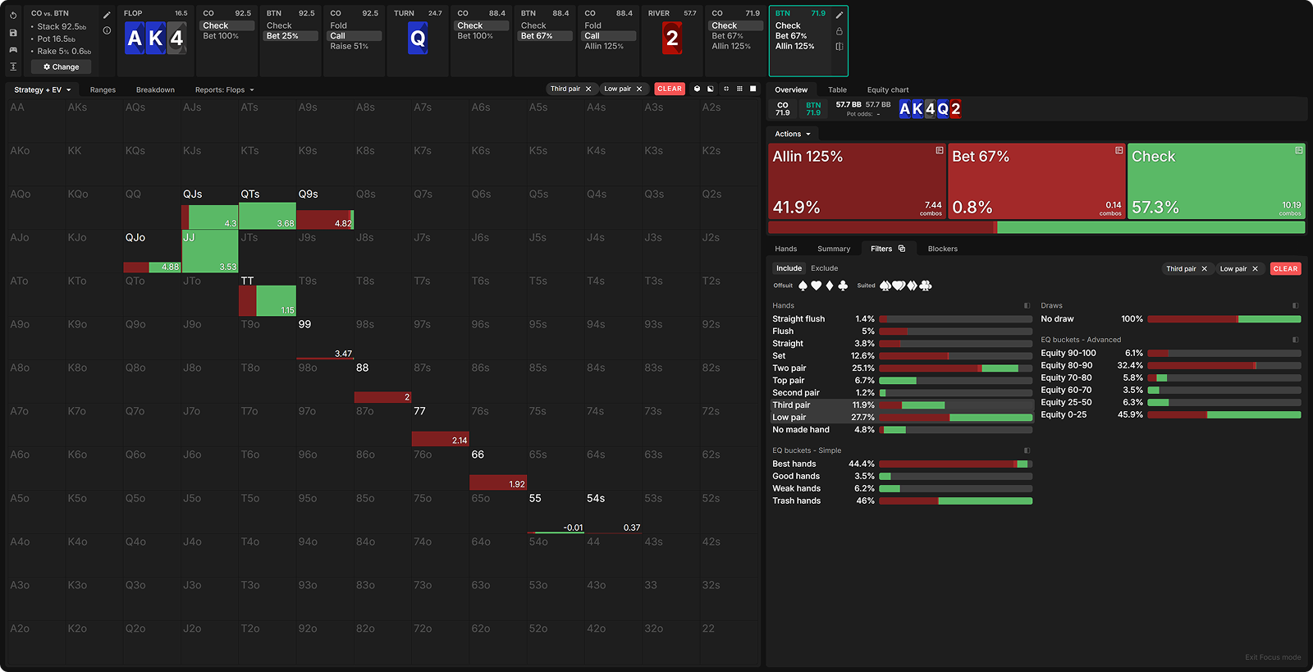Viewport: 1313px width, 672px height.
Task: Select the suited clubs filter icon
Action: click(x=926, y=286)
